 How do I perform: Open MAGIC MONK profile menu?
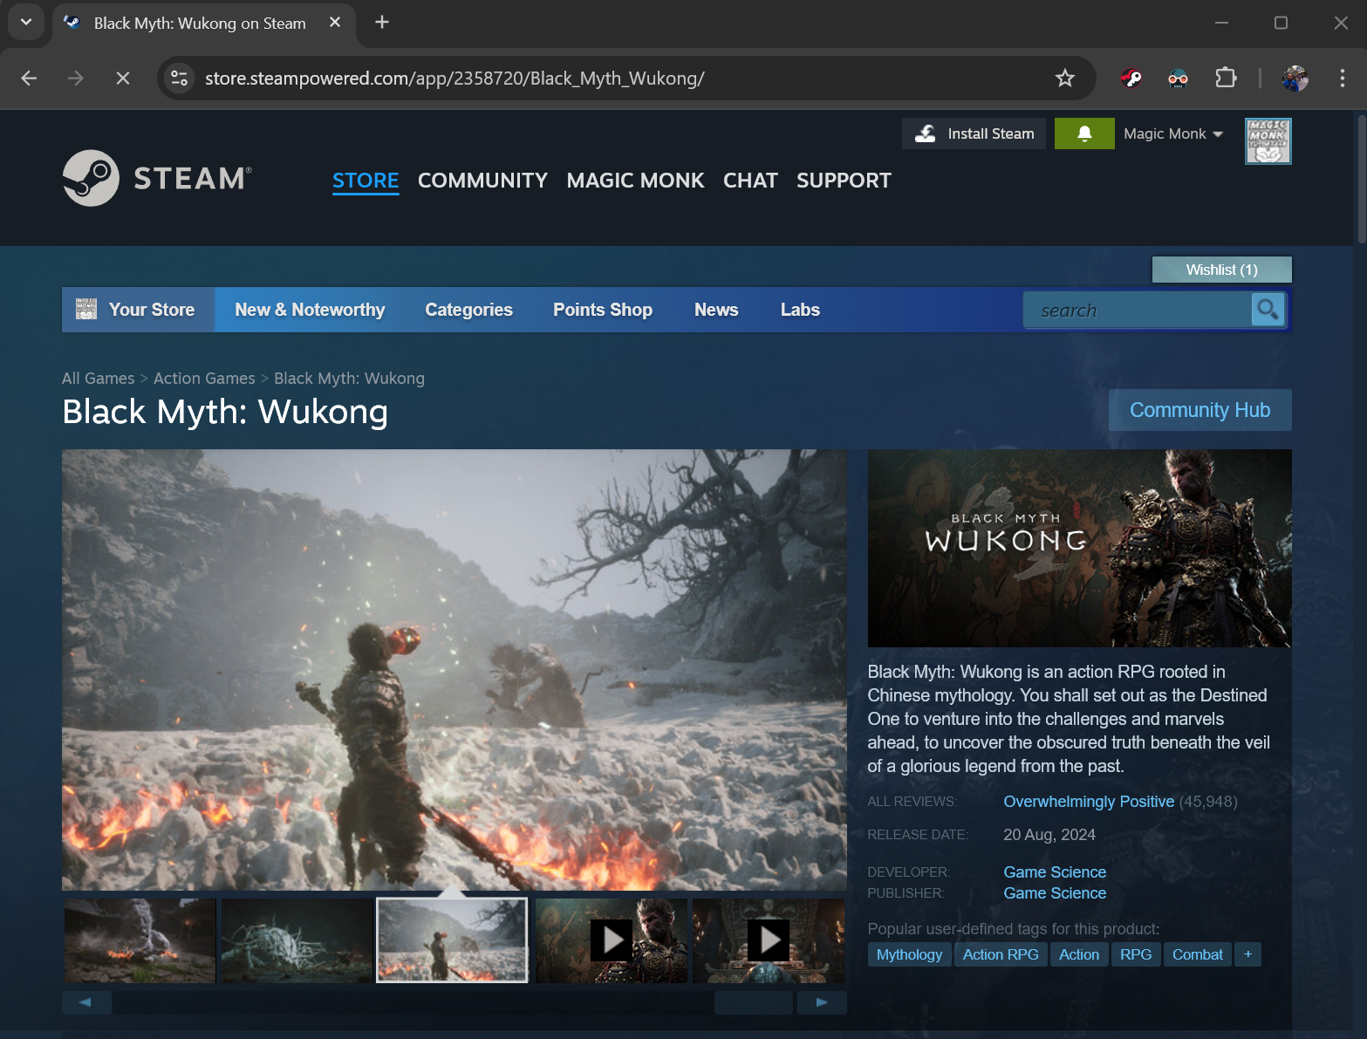[x=635, y=181]
